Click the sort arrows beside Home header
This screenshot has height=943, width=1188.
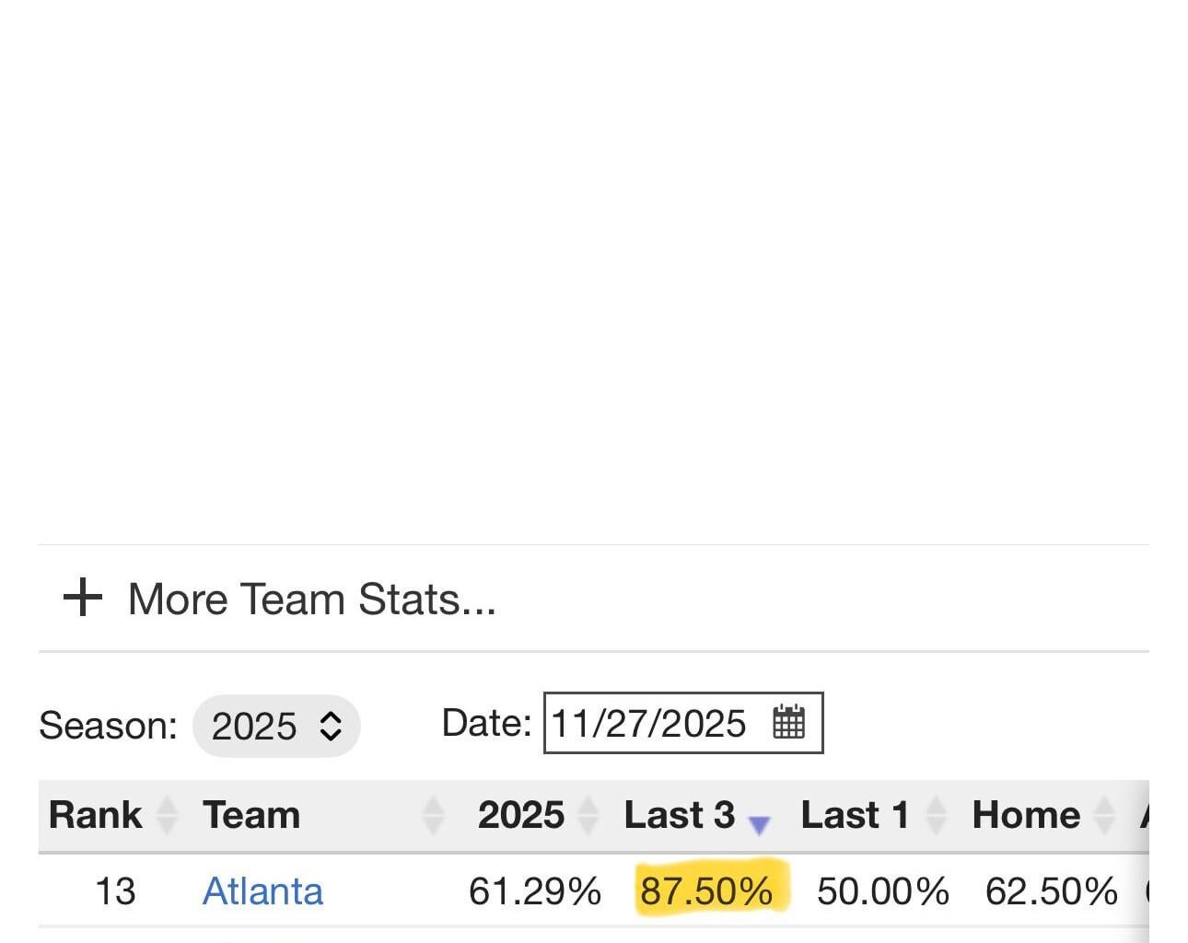[x=1104, y=815]
